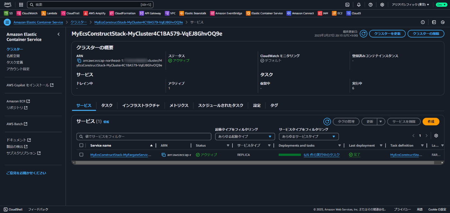Click the クラスターの削除 button
Viewport: 450px width, 213px height.
click(426, 34)
